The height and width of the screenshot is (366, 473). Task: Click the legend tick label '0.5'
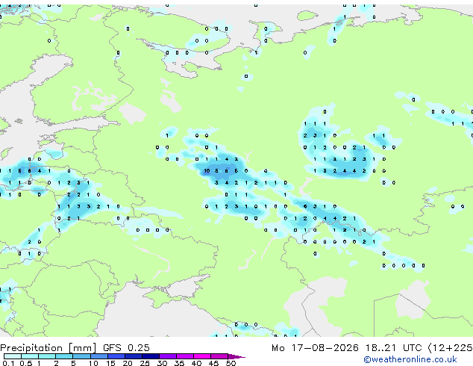pyautogui.click(x=25, y=363)
